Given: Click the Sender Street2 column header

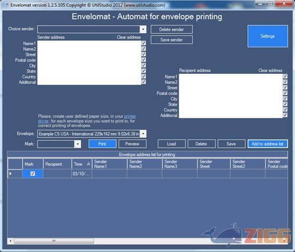Looking at the screenshot, I should pos(248,164).
